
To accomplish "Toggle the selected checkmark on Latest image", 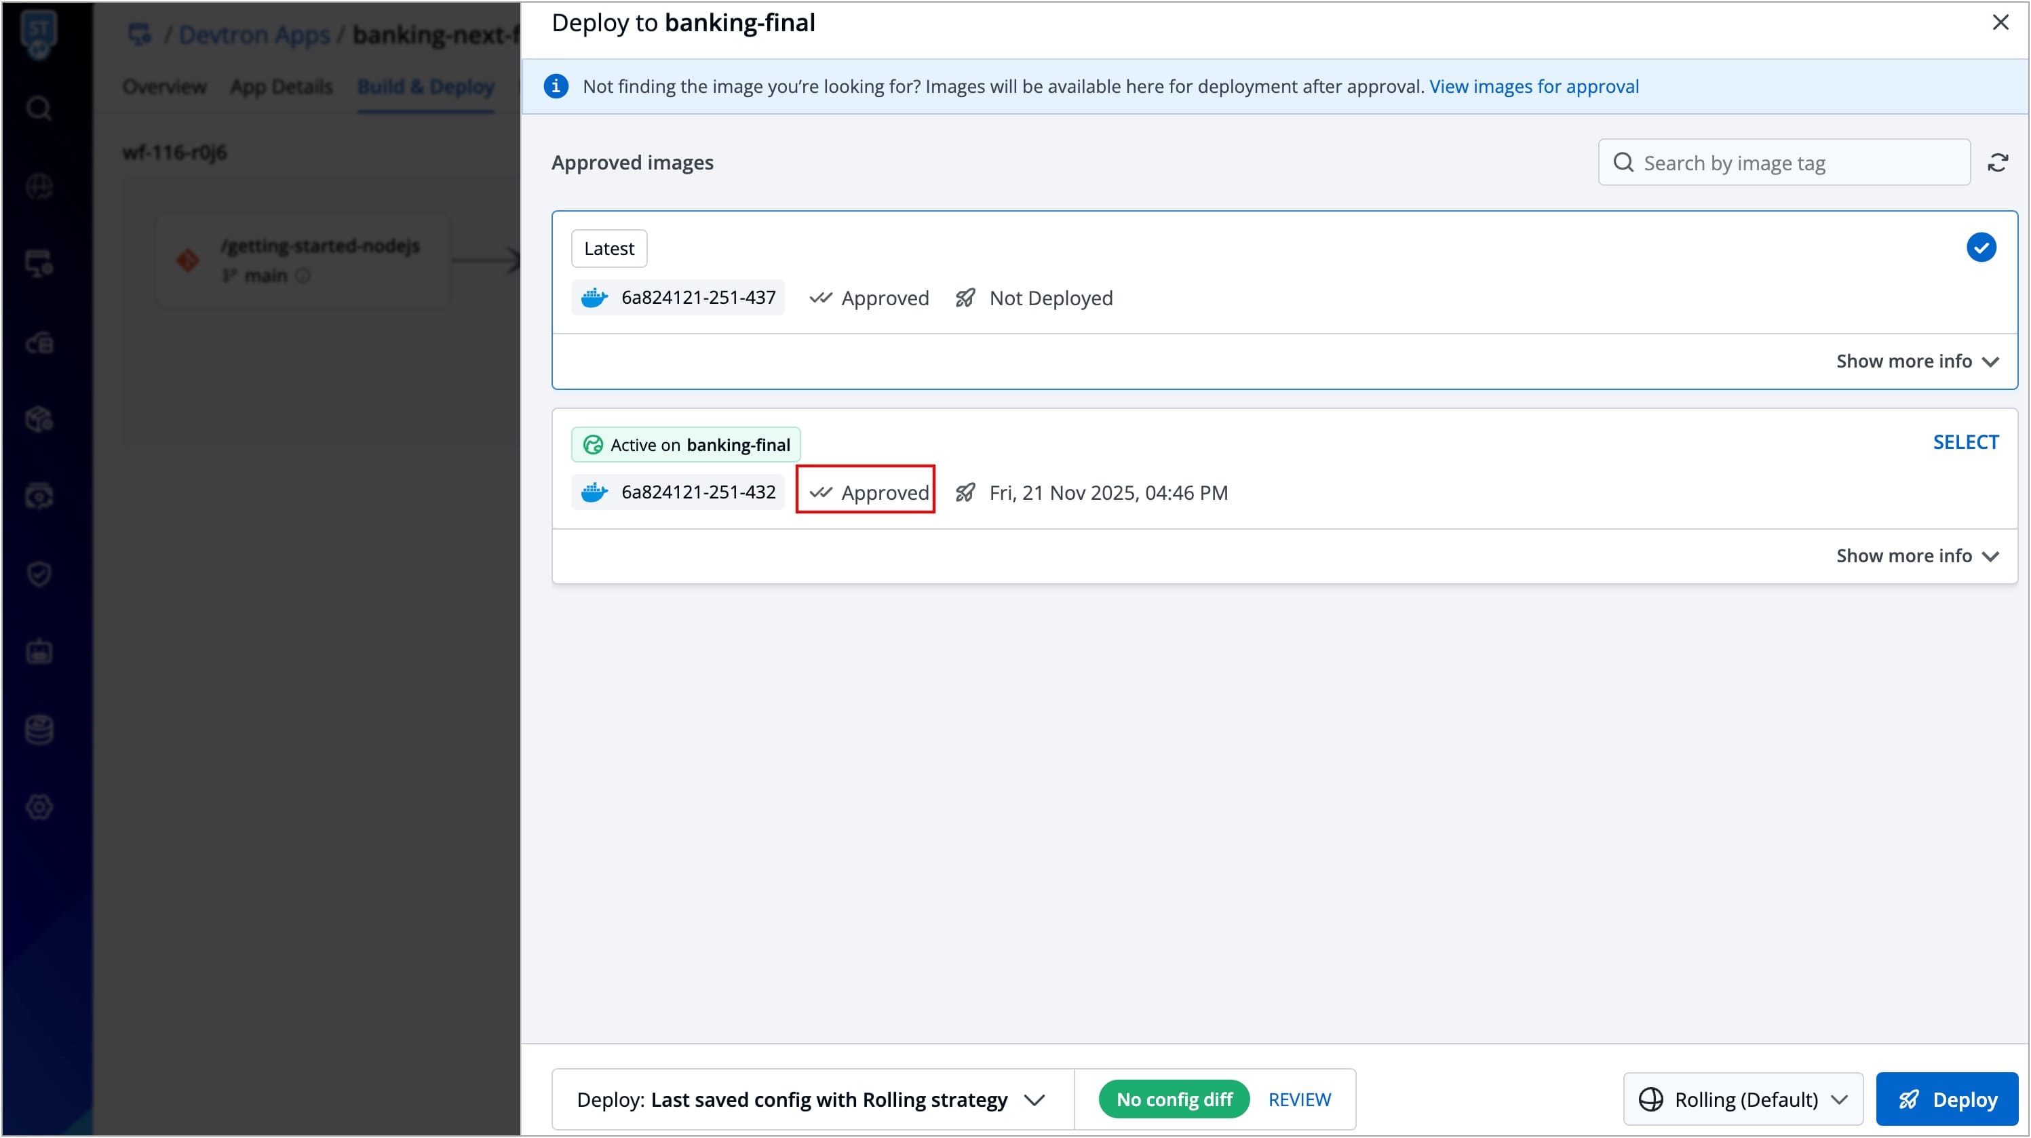I will (1981, 248).
